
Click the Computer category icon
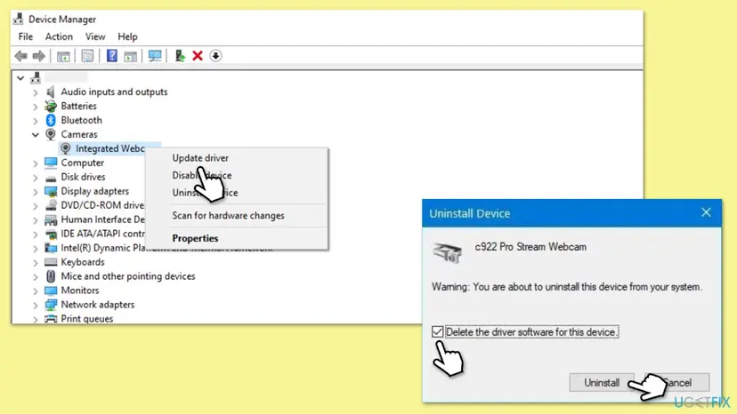pyautogui.click(x=51, y=163)
